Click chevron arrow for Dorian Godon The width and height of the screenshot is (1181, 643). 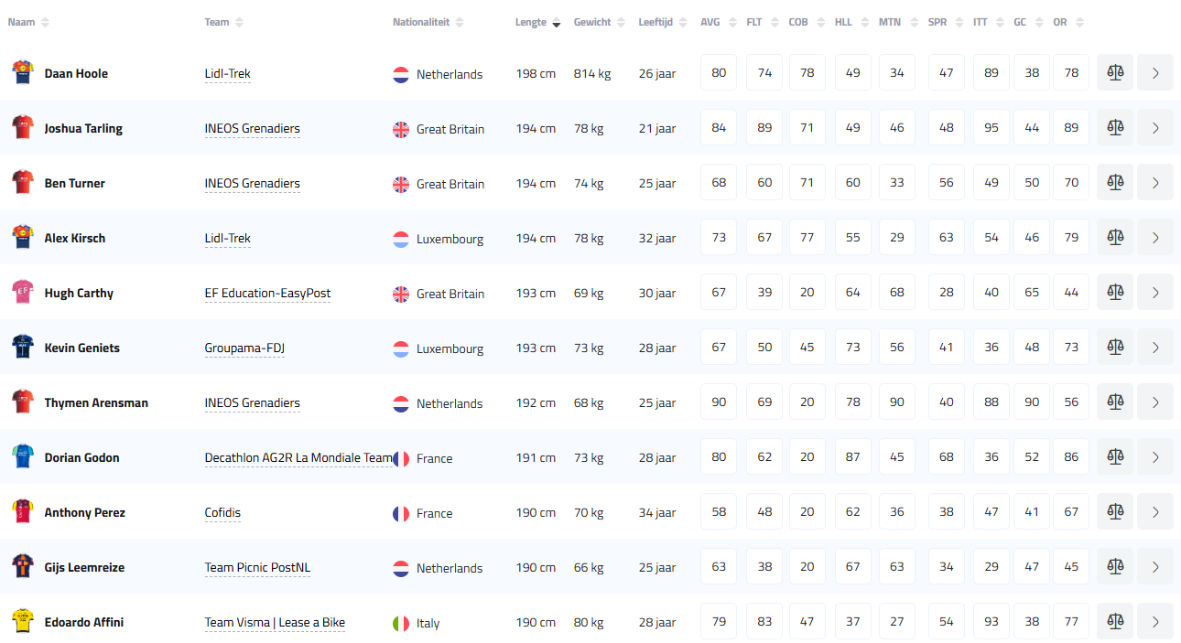pyautogui.click(x=1154, y=457)
